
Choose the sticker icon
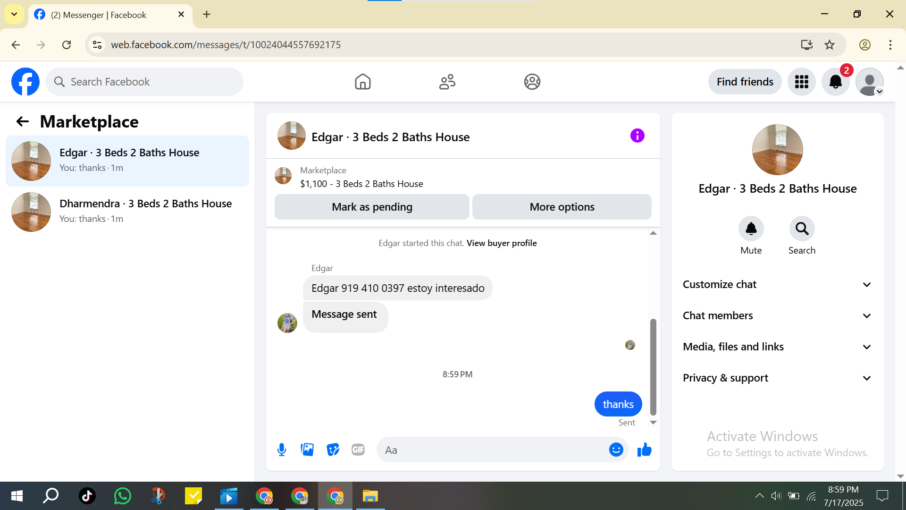point(333,450)
